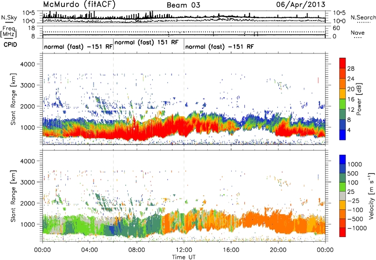Click the McMurdo (fitACF) plot title
The width and height of the screenshot is (376, 260).
79,4
